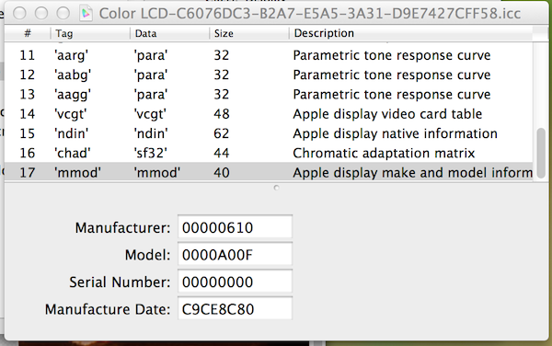Sort by the Description column header
Screen dimensions: 552x346
coord(411,33)
